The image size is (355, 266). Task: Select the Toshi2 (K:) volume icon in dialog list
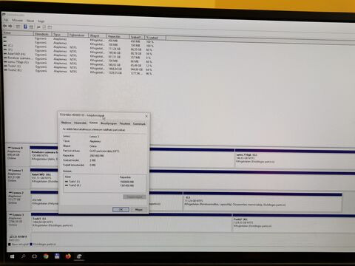67,185
